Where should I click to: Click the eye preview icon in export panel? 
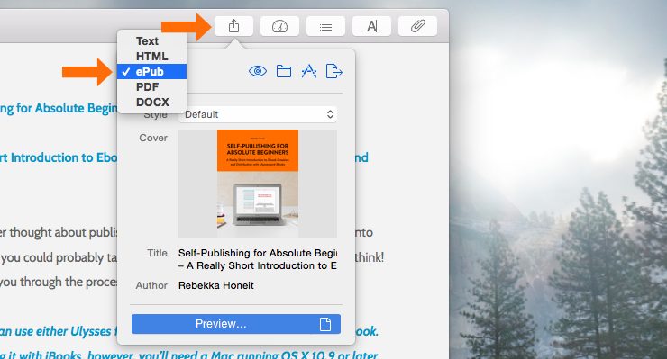[258, 71]
